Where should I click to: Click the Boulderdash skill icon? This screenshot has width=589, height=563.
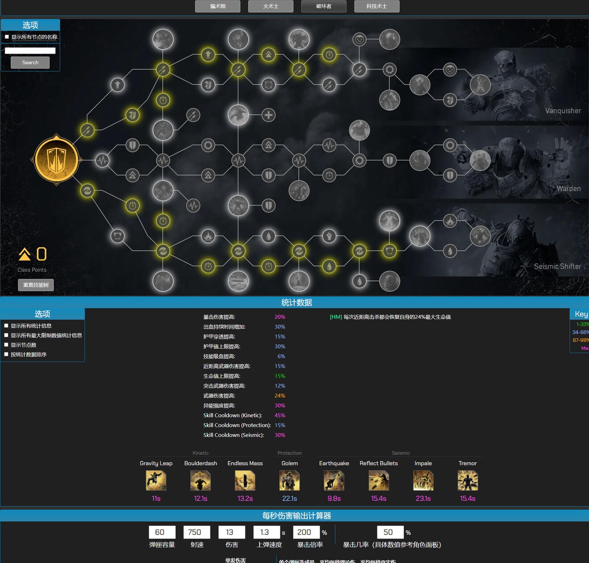(201, 481)
